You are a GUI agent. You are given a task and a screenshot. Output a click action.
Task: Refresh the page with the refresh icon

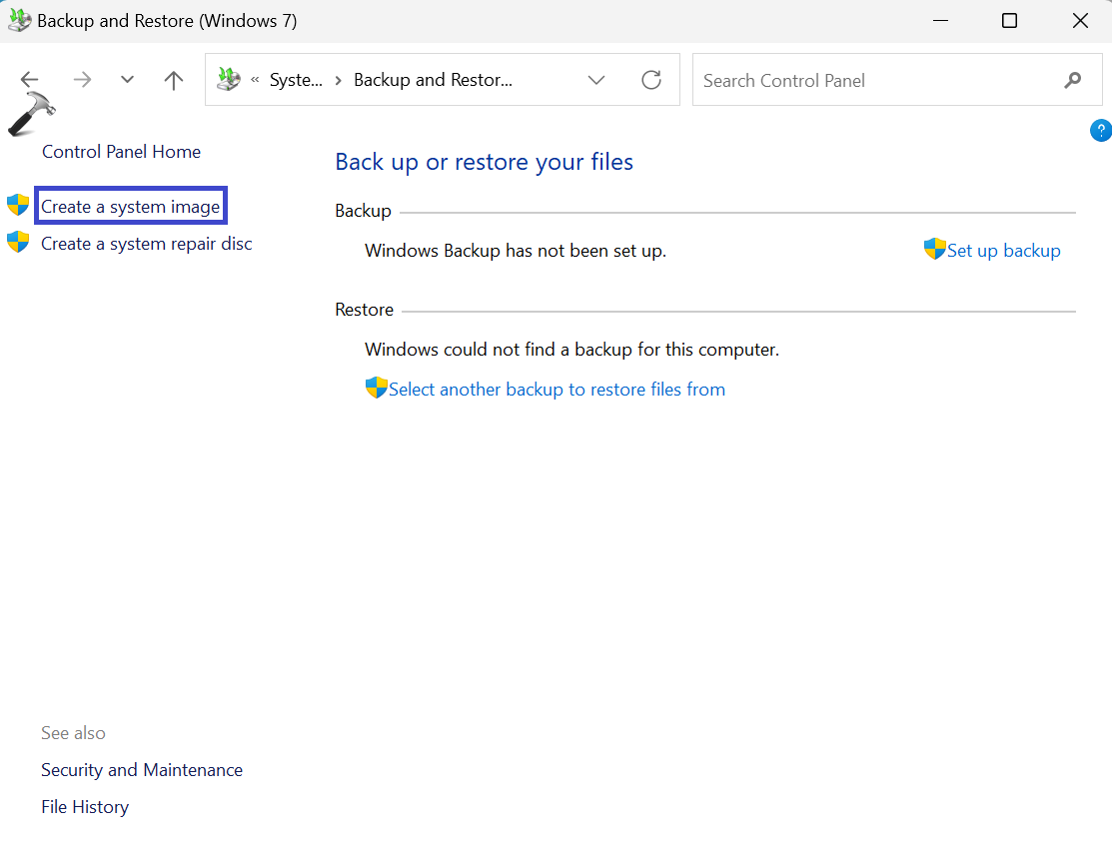(651, 79)
